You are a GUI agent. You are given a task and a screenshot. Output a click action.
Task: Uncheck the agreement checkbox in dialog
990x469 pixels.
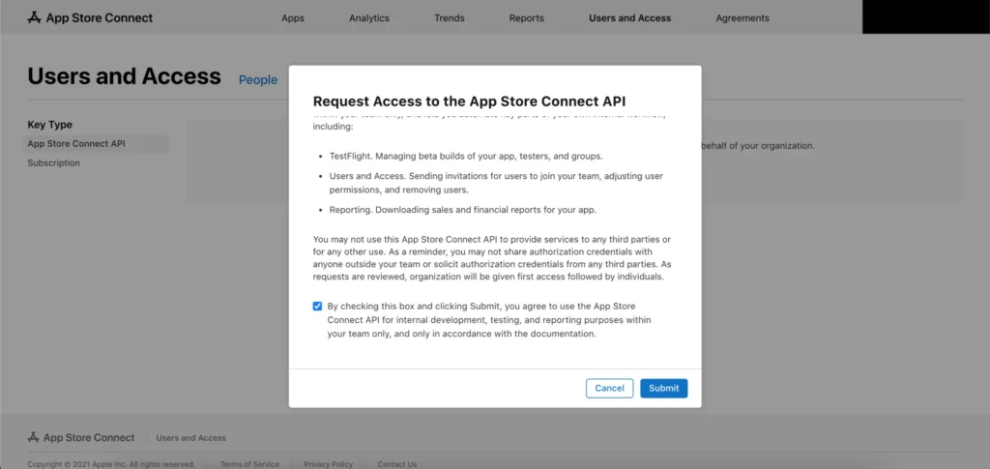(317, 307)
